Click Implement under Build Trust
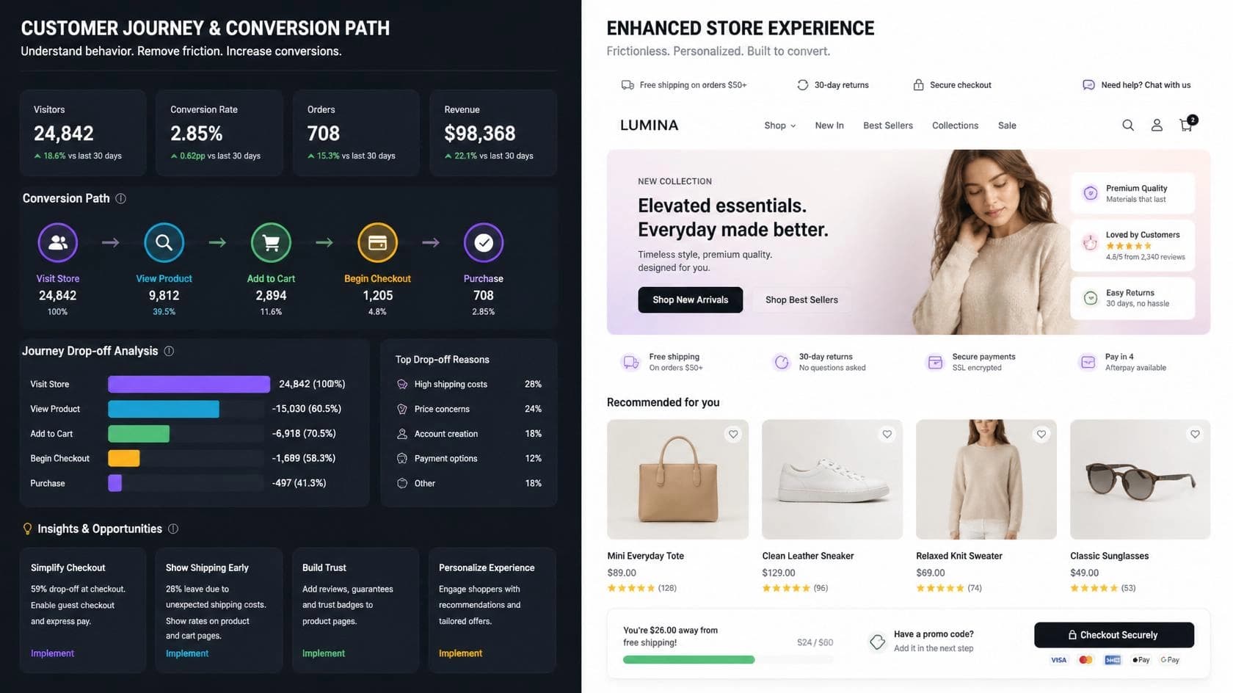The width and height of the screenshot is (1233, 693). coord(324,653)
